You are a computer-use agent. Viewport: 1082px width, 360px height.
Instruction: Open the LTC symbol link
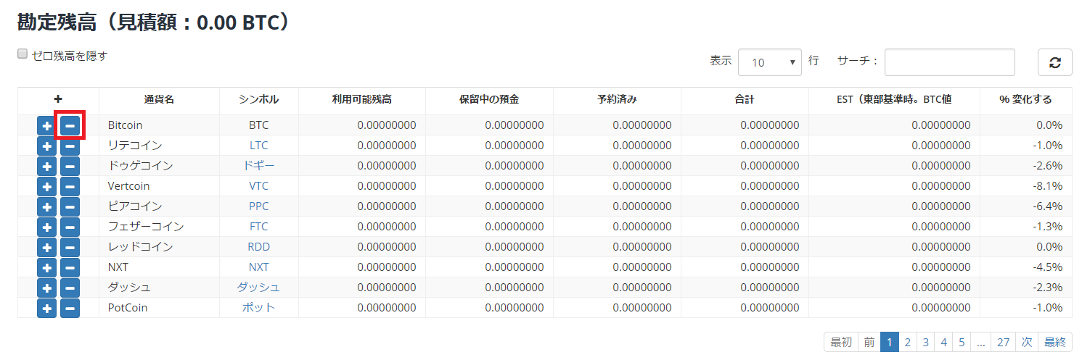pyautogui.click(x=258, y=146)
